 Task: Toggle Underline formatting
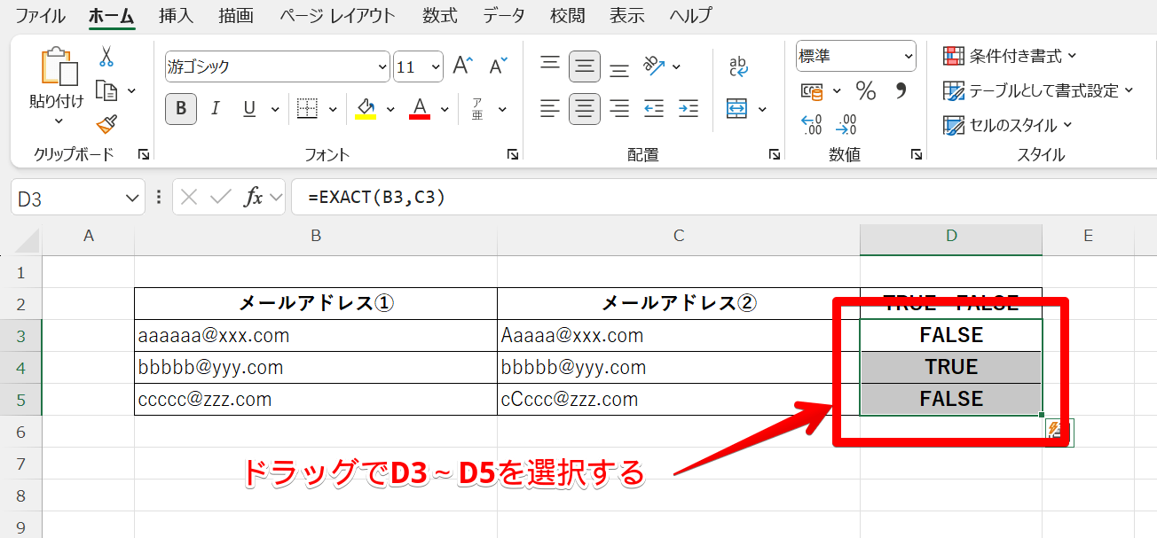249,109
